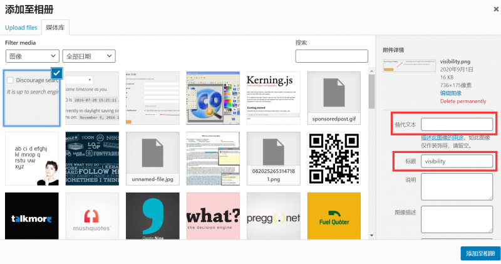501x264 pixels.
Task: Select the QR code image thumbnail
Action: 334,159
